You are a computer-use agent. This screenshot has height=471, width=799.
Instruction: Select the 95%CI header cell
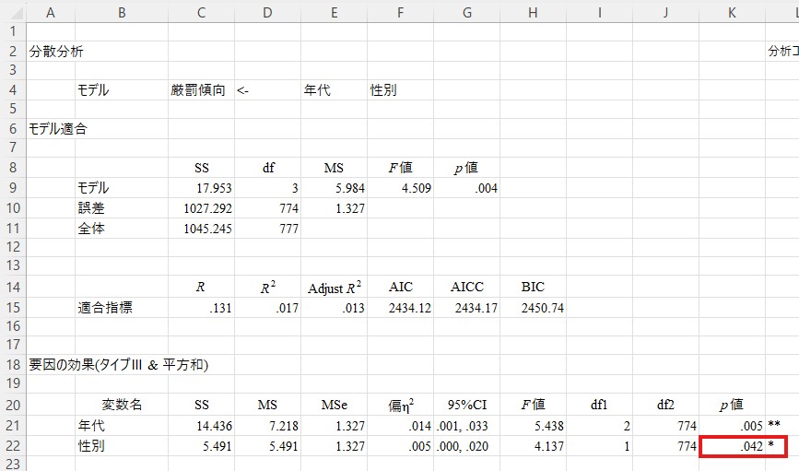[466, 405]
